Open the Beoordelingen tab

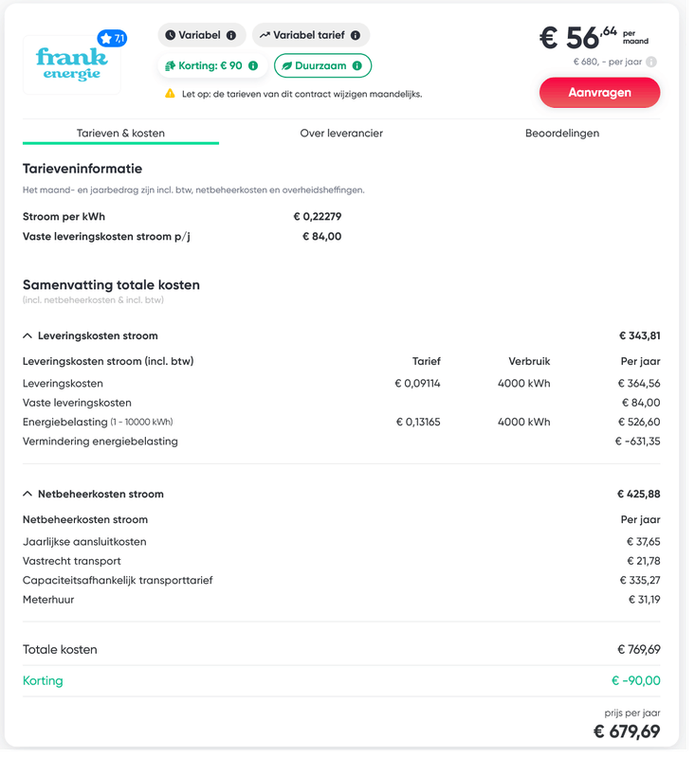pyautogui.click(x=562, y=134)
